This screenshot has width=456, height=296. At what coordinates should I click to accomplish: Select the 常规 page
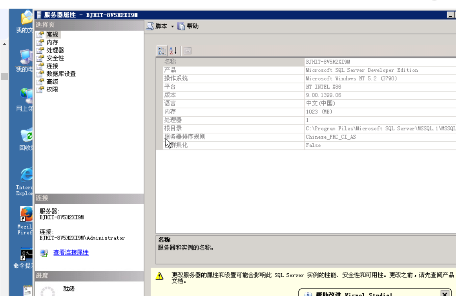point(52,35)
